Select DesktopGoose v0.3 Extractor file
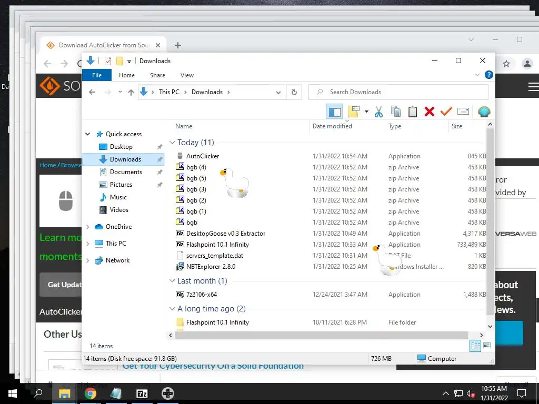 pos(225,233)
